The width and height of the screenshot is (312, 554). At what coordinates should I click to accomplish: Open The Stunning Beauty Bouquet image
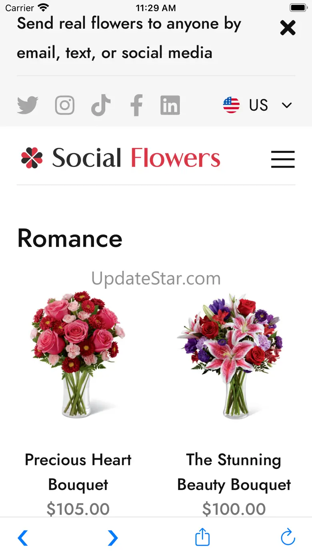point(234,355)
